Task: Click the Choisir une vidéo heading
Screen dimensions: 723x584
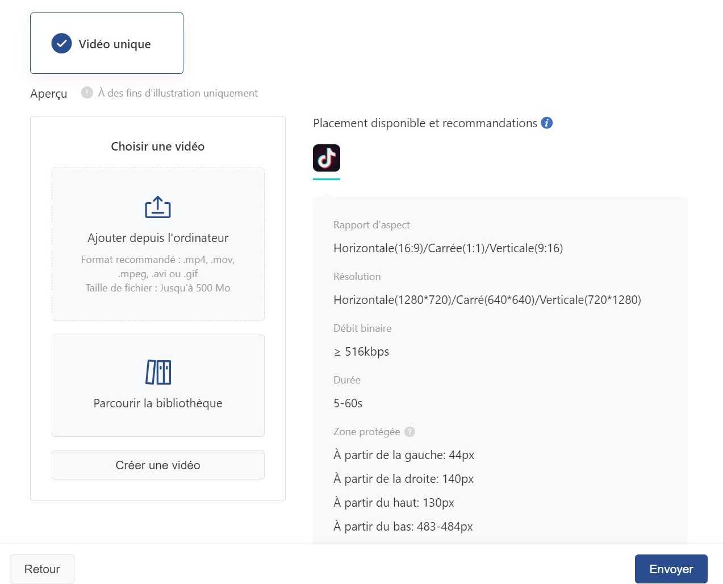Action: (x=158, y=147)
